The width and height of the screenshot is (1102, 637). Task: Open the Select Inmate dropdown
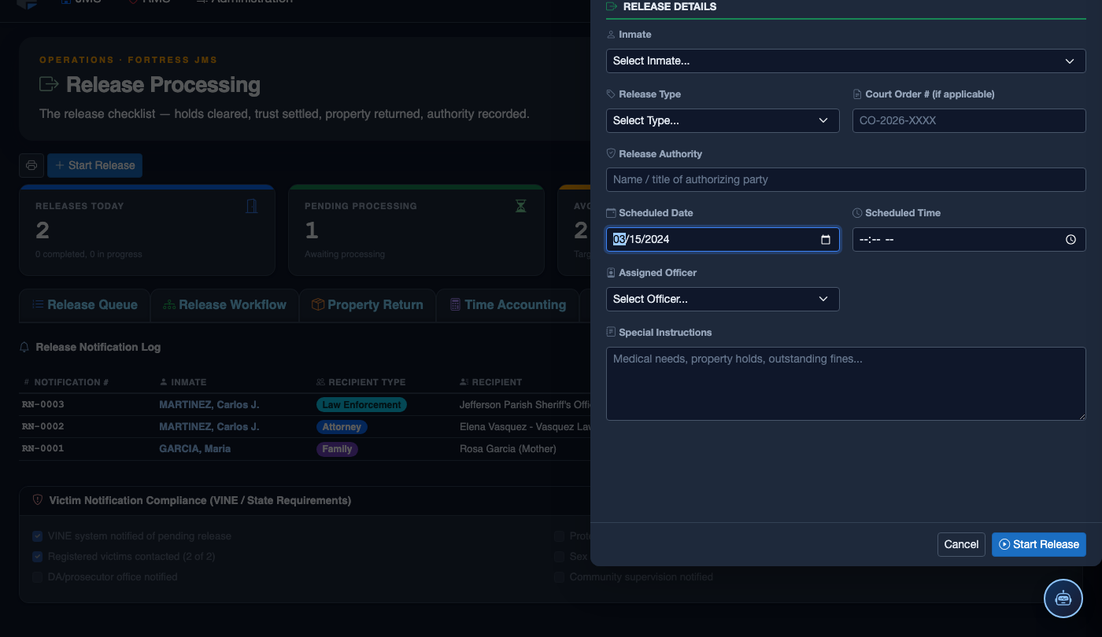click(845, 61)
